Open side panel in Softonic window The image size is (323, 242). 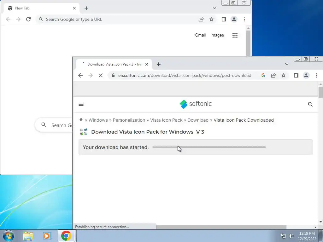[x=296, y=76]
